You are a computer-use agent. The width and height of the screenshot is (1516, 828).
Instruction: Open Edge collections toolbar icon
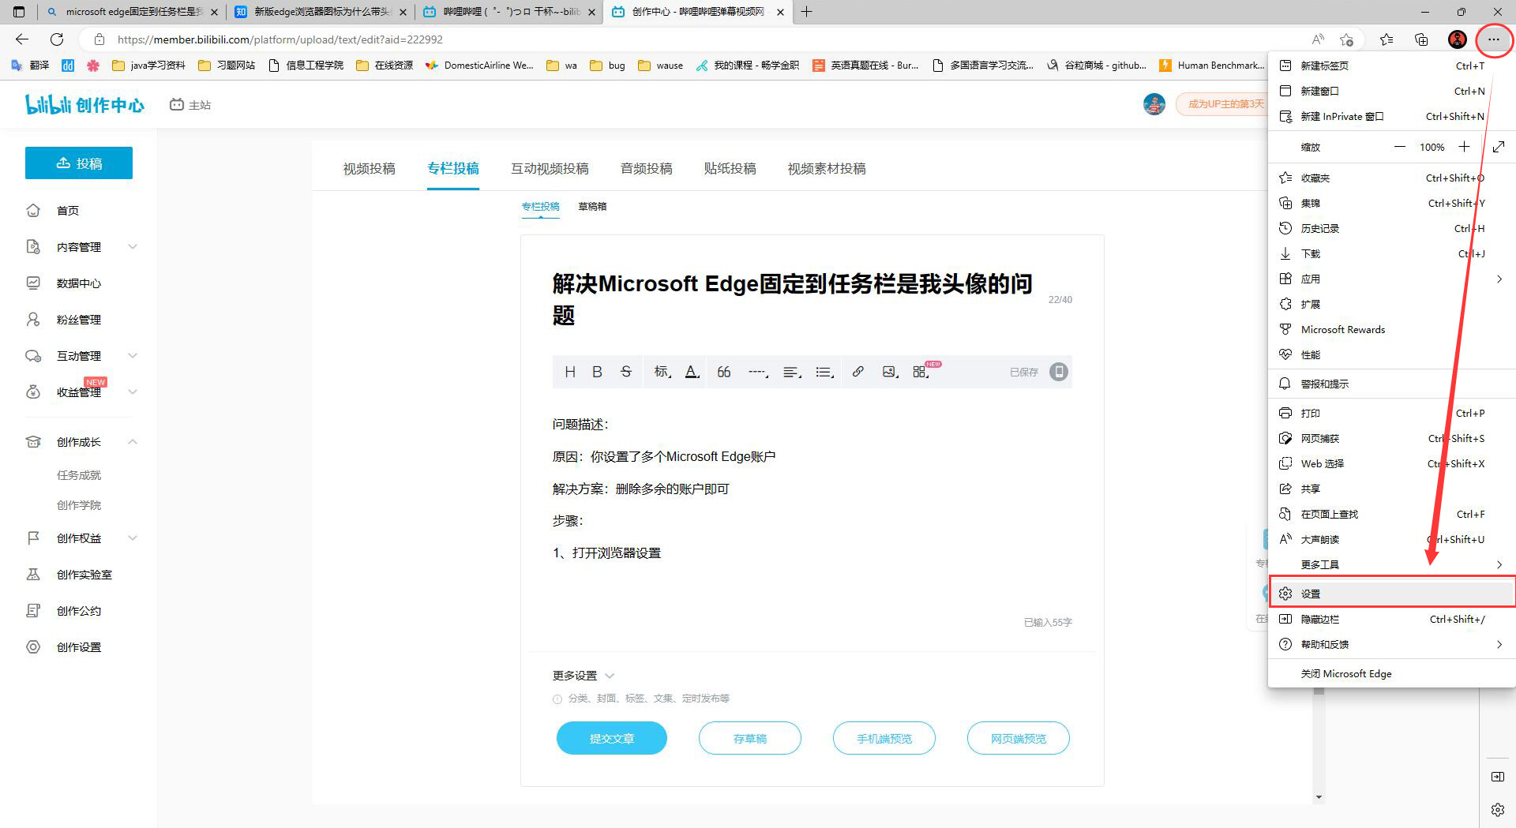pos(1421,39)
